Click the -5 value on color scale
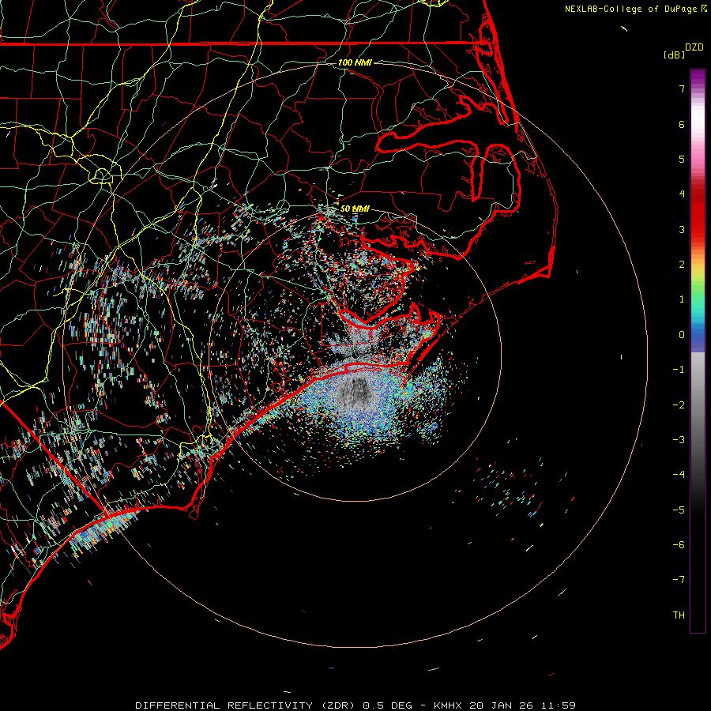 (679, 510)
